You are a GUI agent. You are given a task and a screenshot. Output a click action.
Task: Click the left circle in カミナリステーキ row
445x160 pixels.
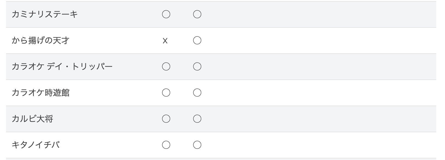tap(166, 14)
